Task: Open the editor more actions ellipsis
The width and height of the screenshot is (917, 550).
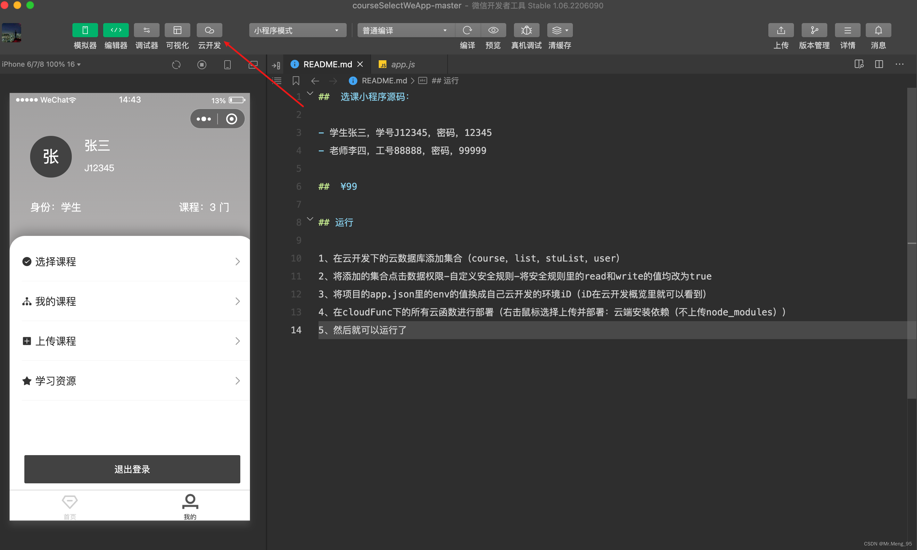Action: tap(900, 64)
